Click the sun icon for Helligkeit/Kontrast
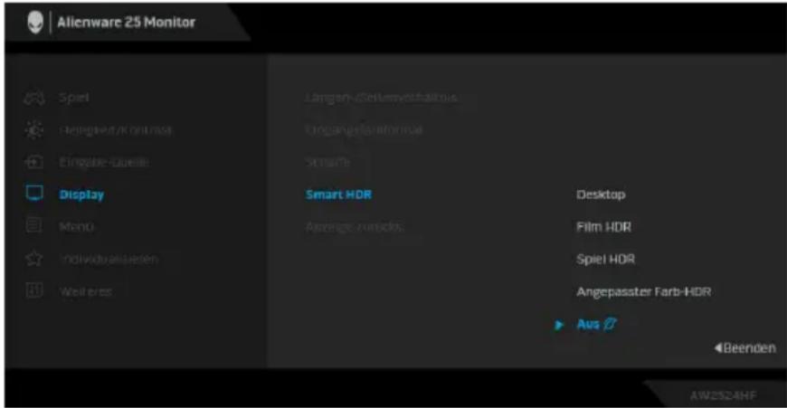Viewport: 787px width, 408px height. tap(34, 130)
